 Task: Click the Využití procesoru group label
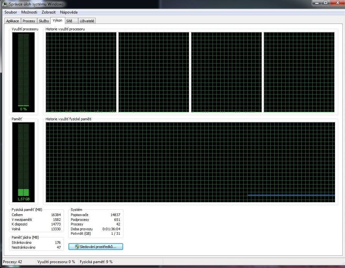(25, 29)
